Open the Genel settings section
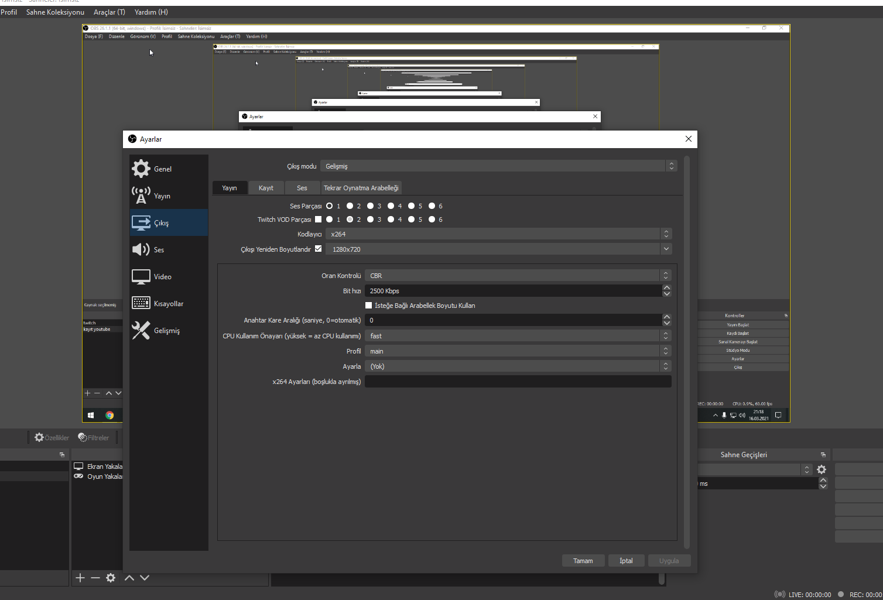 [169, 169]
